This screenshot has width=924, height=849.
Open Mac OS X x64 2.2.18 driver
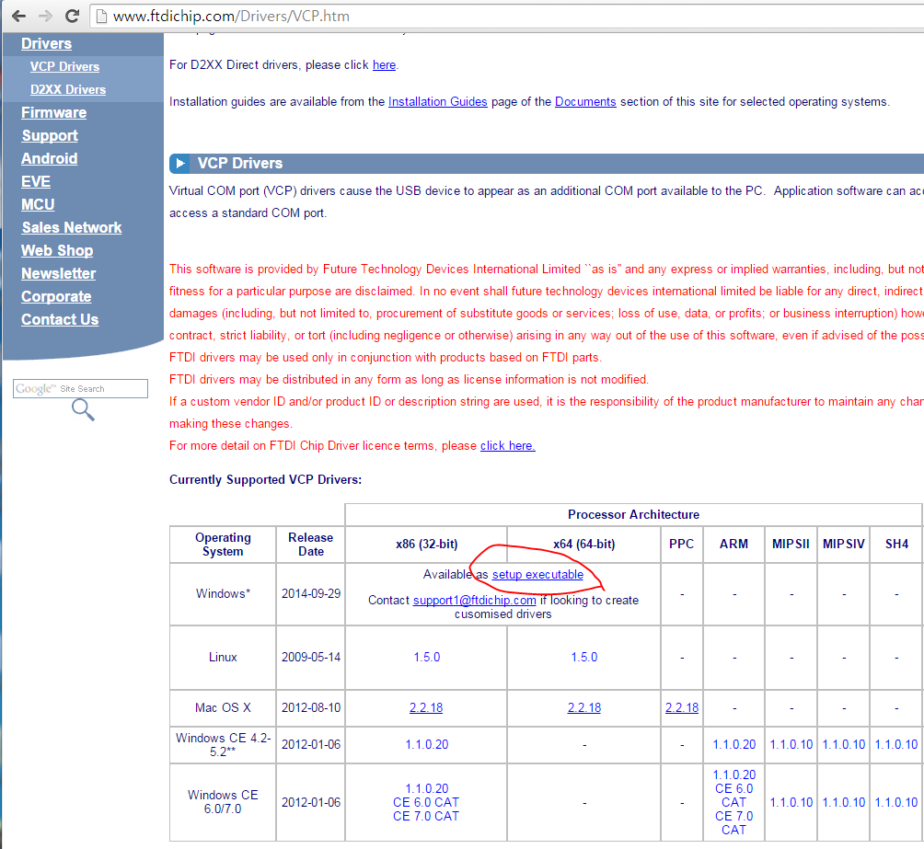click(x=584, y=707)
